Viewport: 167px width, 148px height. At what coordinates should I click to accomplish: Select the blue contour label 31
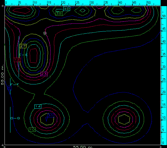coord(51,115)
